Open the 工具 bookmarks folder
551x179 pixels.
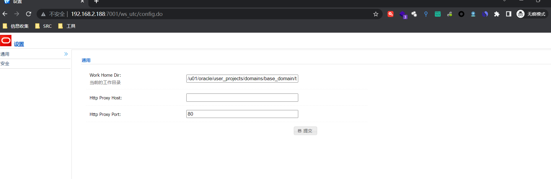tap(67, 26)
